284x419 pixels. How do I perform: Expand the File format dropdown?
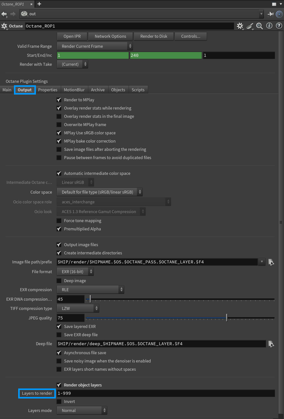[x=75, y=272]
